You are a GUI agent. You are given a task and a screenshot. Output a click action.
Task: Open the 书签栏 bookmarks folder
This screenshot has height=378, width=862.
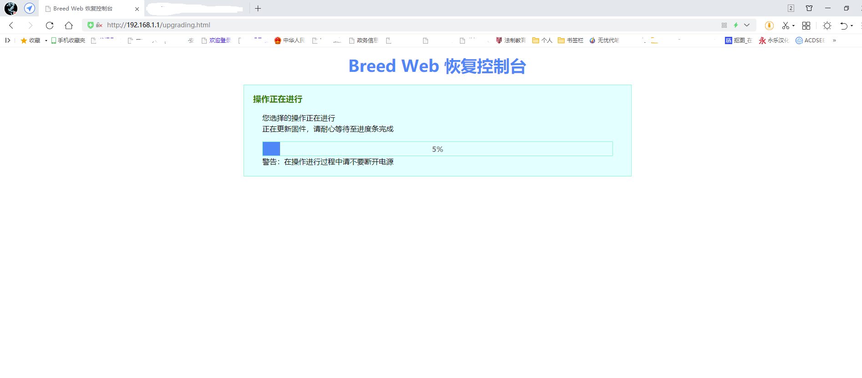[571, 40]
